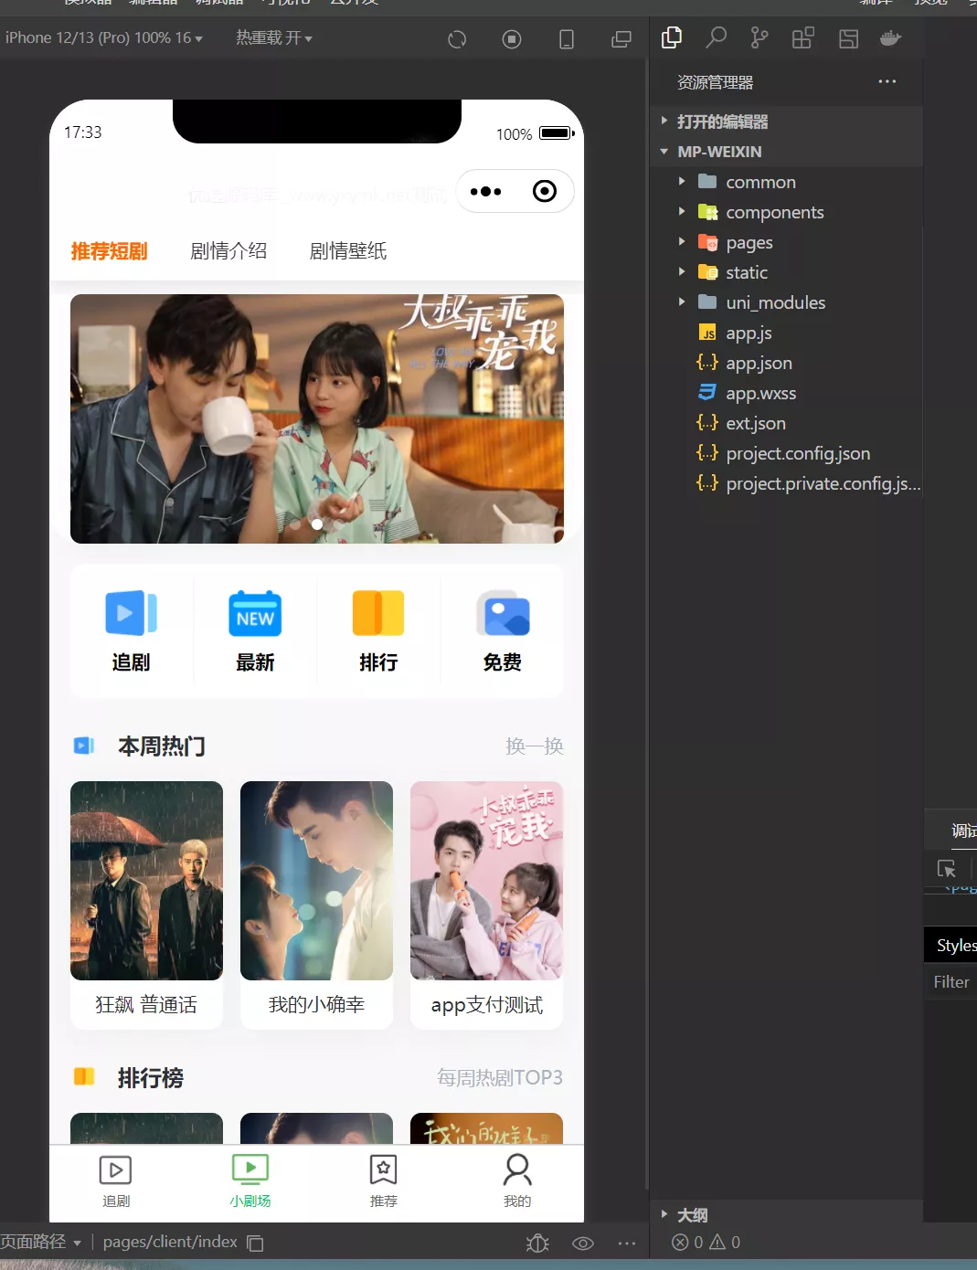The height and width of the screenshot is (1270, 977).
Task: Click the 换一换 refresh link
Action: [535, 746]
